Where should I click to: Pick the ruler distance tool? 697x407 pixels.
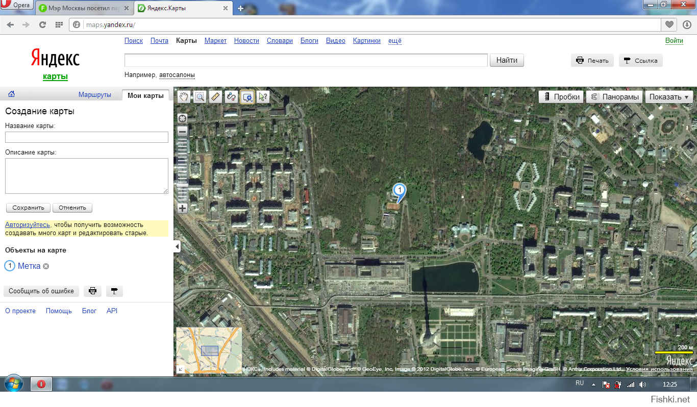(215, 96)
